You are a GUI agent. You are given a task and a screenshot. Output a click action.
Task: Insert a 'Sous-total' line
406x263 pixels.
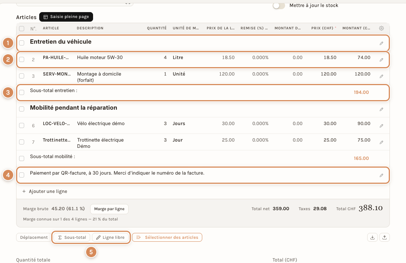(72, 237)
